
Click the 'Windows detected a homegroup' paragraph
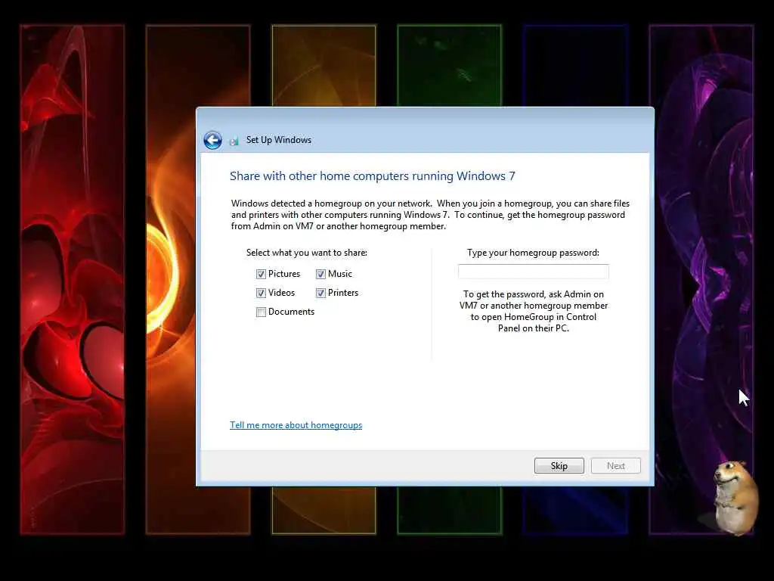pos(430,215)
